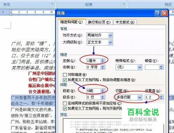This screenshot has width=174, height=133.
Task: Click the 段落 group label in ribbon
Action: 89,5
